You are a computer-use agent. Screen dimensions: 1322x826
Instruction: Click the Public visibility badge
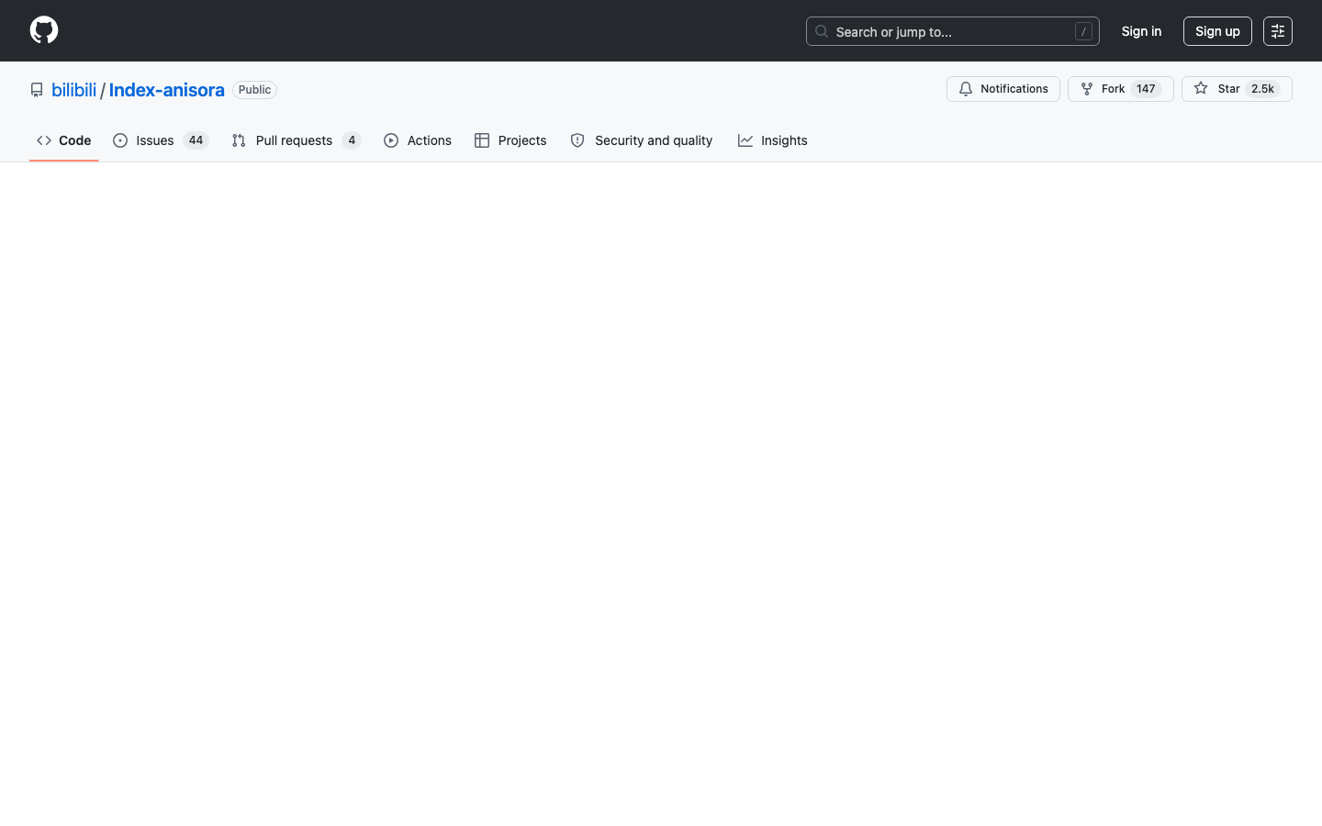(x=254, y=90)
